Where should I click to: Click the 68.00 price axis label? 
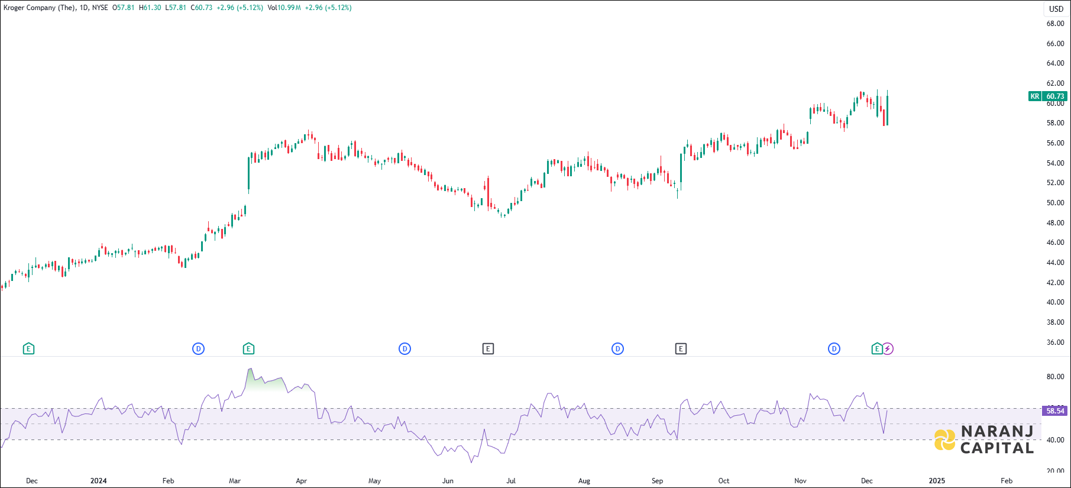[1055, 24]
